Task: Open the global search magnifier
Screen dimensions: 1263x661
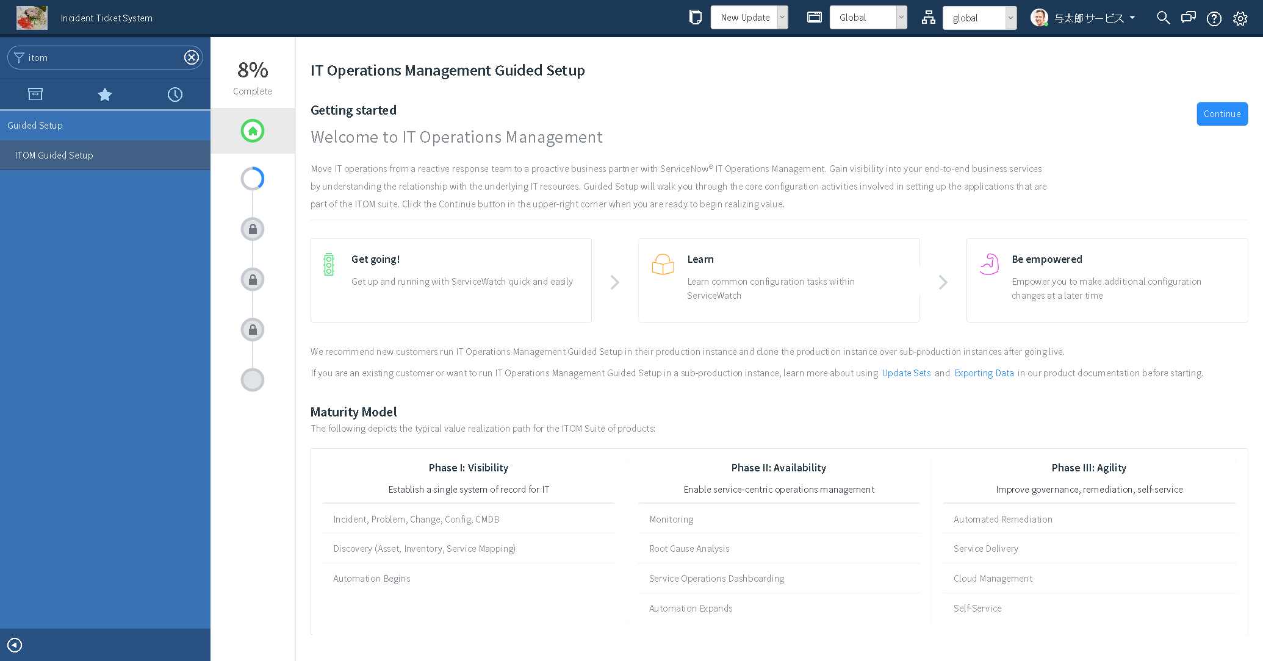Action: (1163, 18)
